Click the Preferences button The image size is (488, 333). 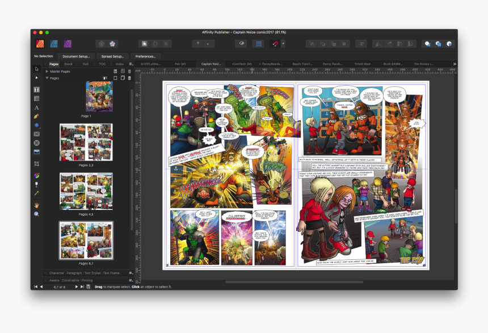pos(145,57)
